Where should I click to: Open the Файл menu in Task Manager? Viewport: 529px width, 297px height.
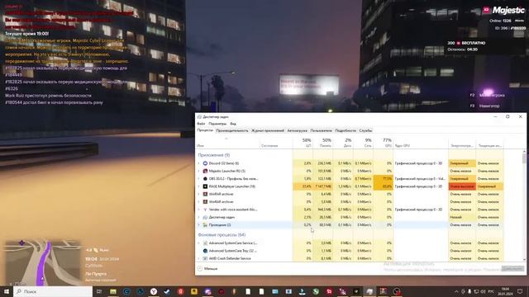click(201, 124)
